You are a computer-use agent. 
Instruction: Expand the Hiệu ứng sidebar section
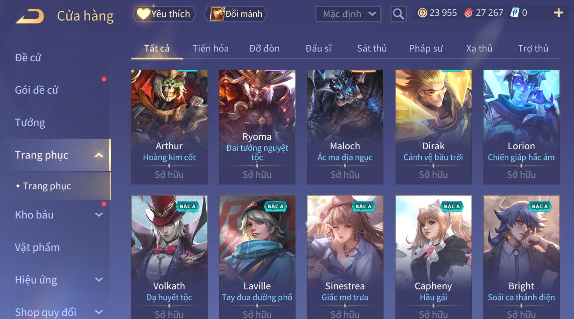point(99,280)
